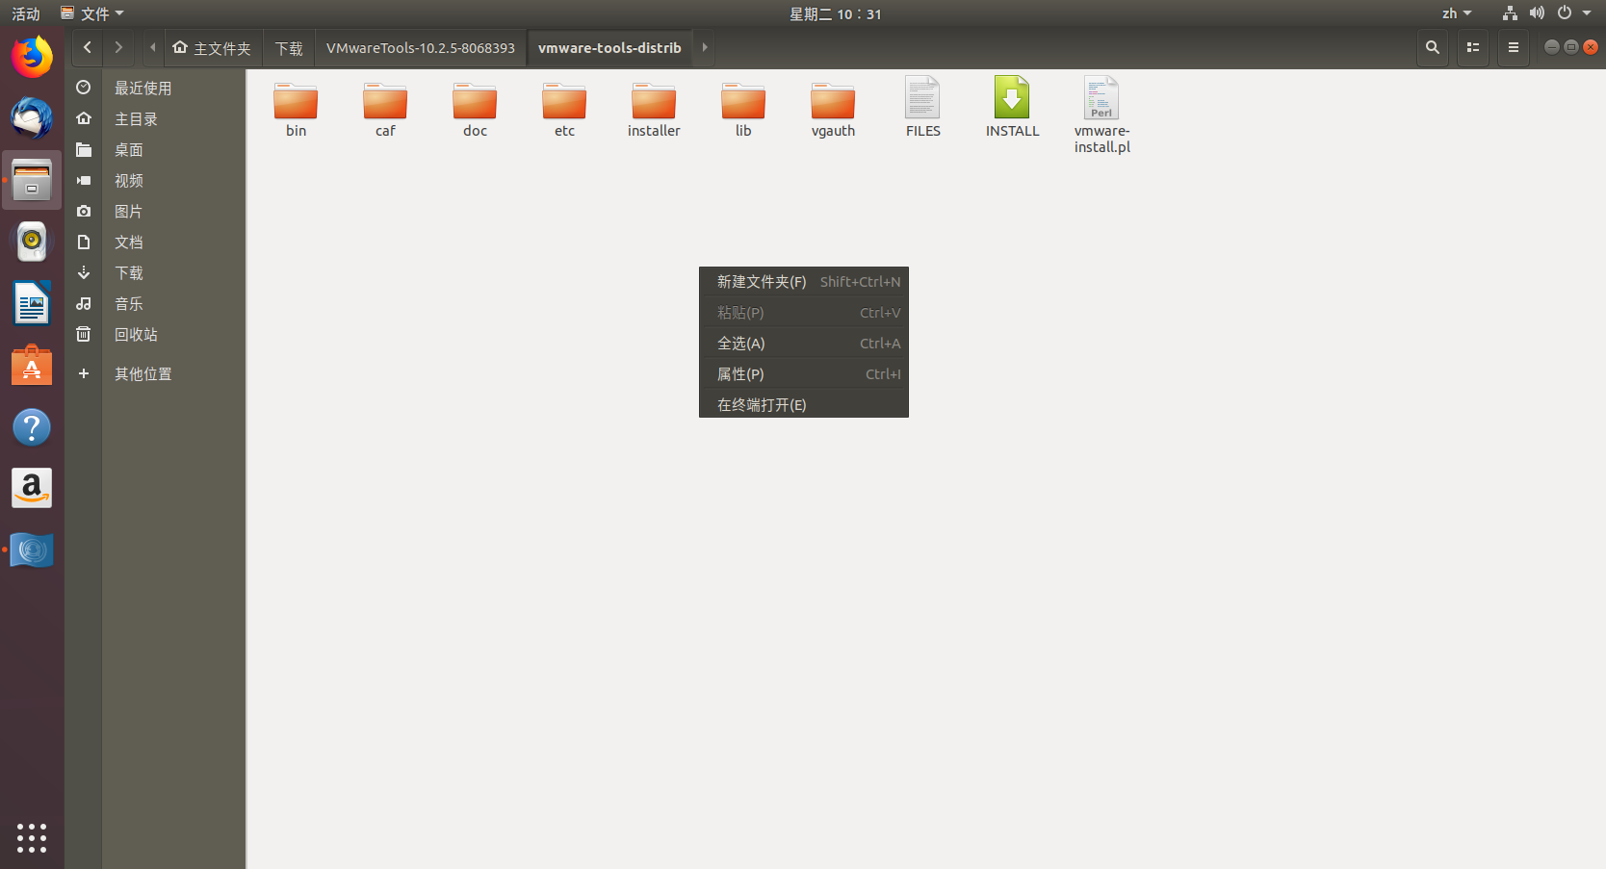Open 下载 in the sidebar
This screenshot has width=1606, height=869.
tap(155, 272)
